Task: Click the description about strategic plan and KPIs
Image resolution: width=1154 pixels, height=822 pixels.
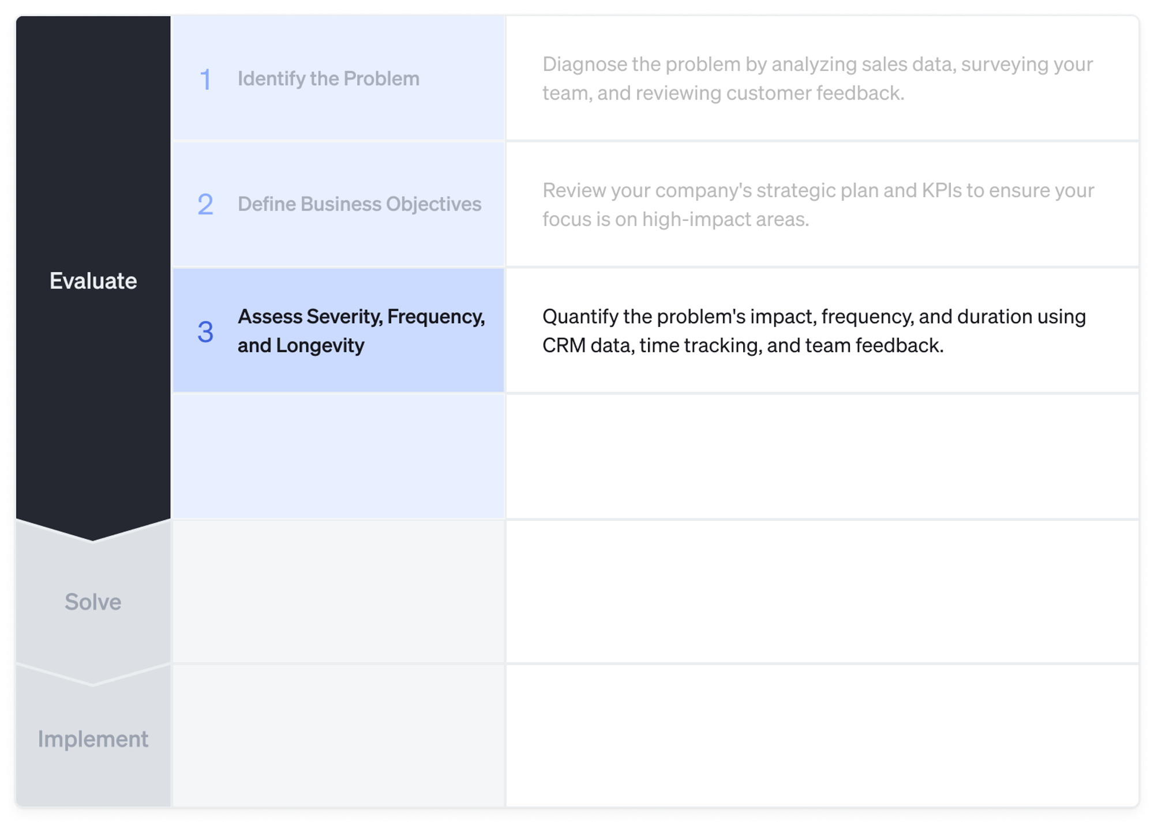Action: (x=817, y=204)
